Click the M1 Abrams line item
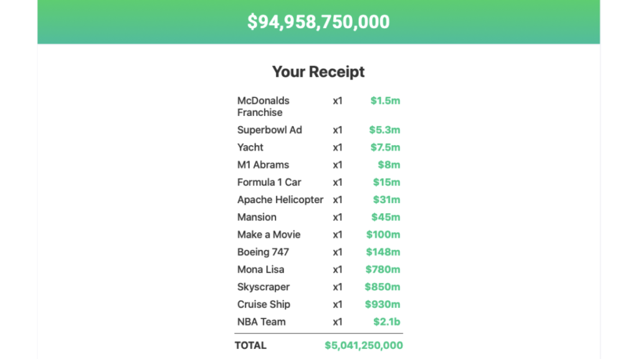Viewport: 638px width, 359px height. click(x=263, y=165)
